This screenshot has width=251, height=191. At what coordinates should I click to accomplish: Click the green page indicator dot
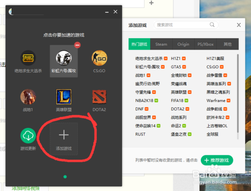pyautogui.click(x=65, y=177)
